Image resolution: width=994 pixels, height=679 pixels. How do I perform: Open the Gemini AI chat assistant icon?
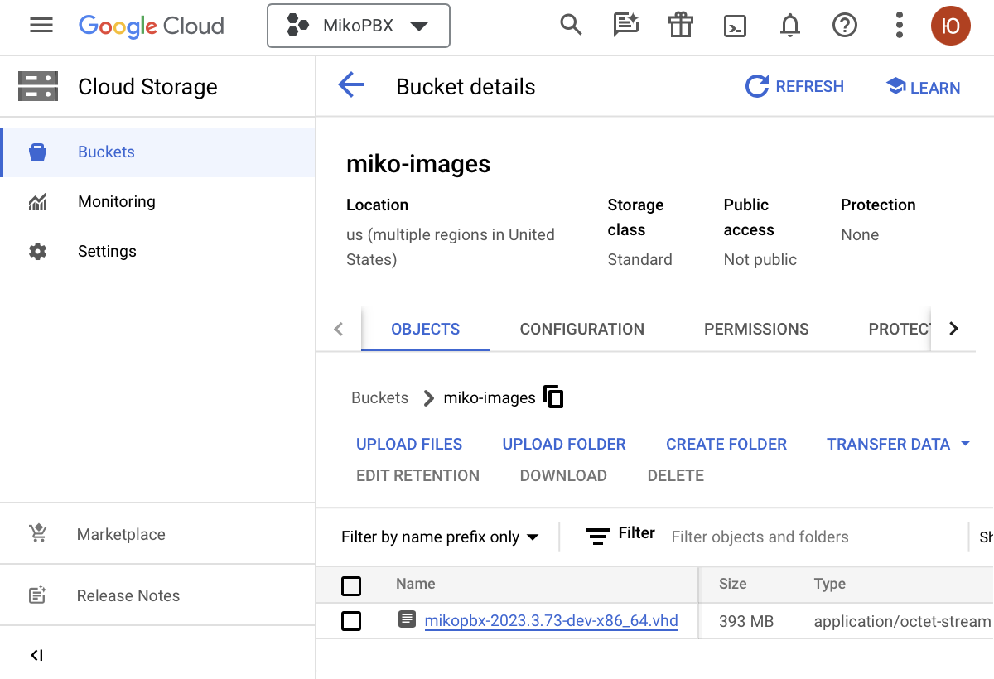pyautogui.click(x=625, y=26)
